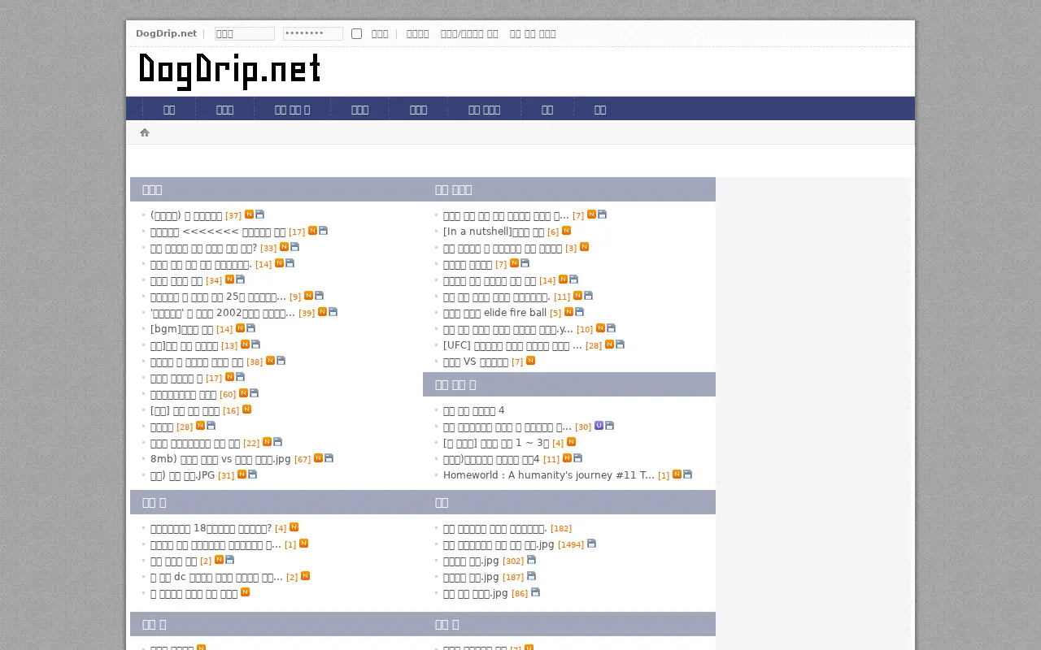Image resolution: width=1041 pixels, height=650 pixels.
Task: Open the [UFC] post
Action: 512,345
